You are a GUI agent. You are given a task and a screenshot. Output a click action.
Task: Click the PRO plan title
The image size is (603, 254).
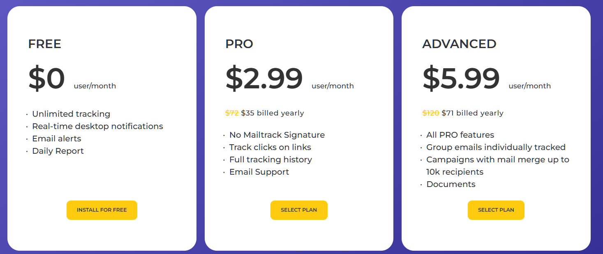239,44
